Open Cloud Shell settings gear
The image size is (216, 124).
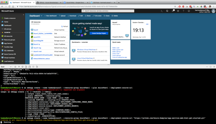(23, 67)
